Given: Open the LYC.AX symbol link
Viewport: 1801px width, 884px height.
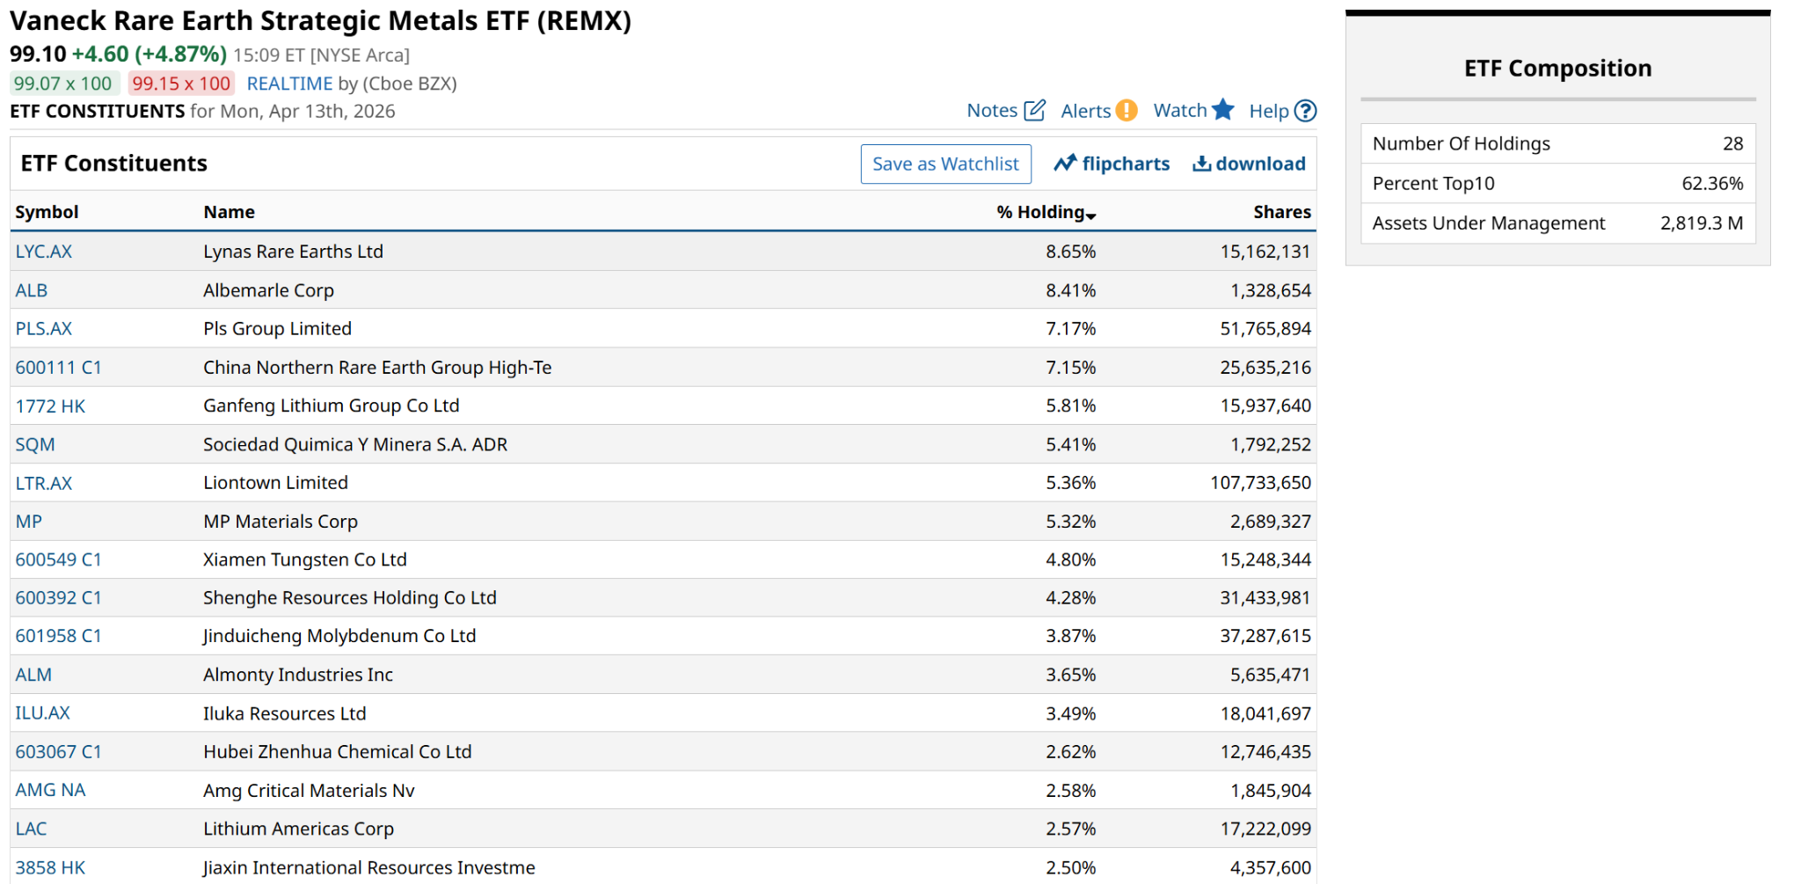Looking at the screenshot, I should coord(44,252).
